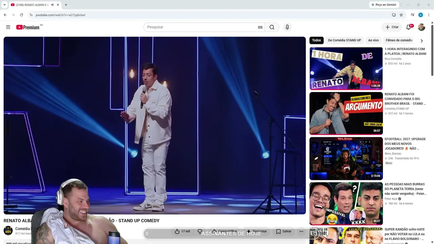Open the ARGUMENTO Renato Albani thumbnail
Image resolution: width=434 pixels, height=244 pixels.
coord(346,114)
